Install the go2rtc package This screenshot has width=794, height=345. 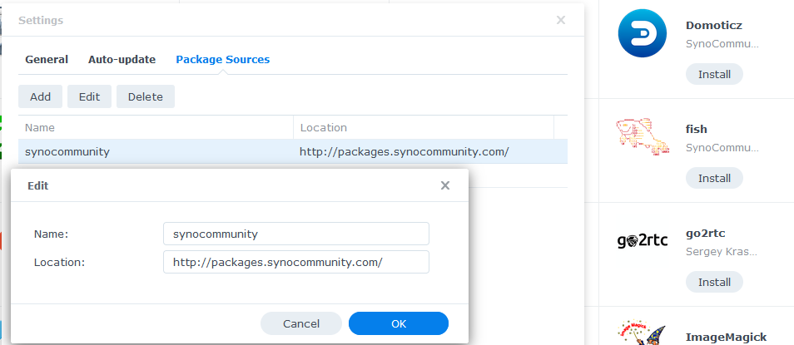(x=714, y=283)
